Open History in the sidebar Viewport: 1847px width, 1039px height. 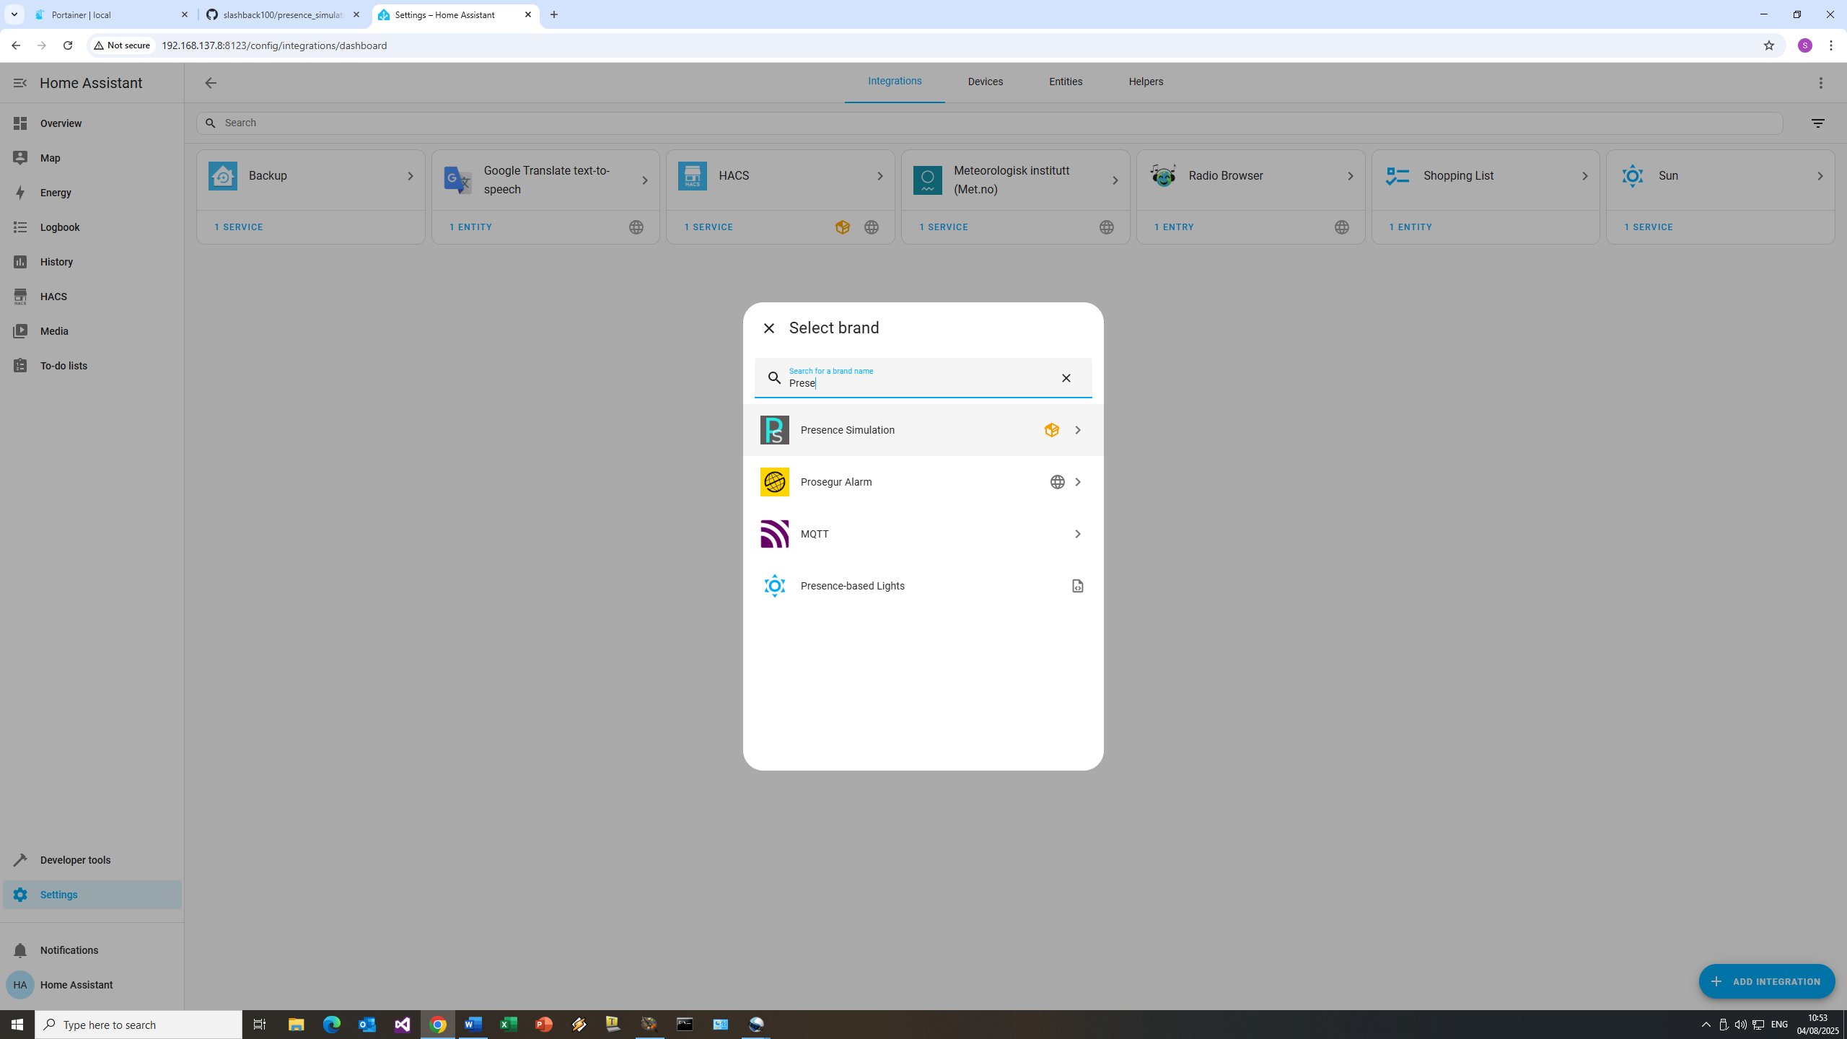[92, 262]
